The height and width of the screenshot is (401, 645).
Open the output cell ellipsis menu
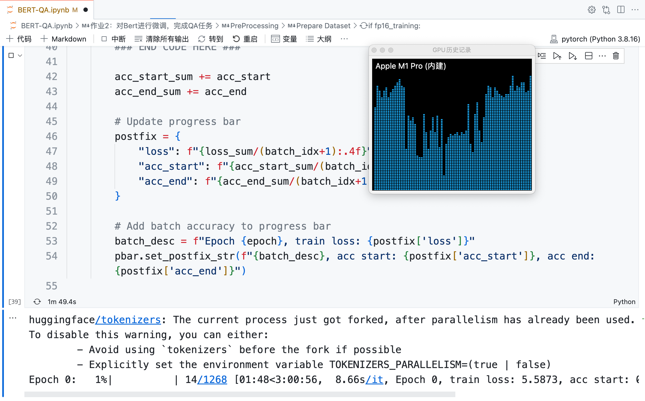pyautogui.click(x=13, y=318)
